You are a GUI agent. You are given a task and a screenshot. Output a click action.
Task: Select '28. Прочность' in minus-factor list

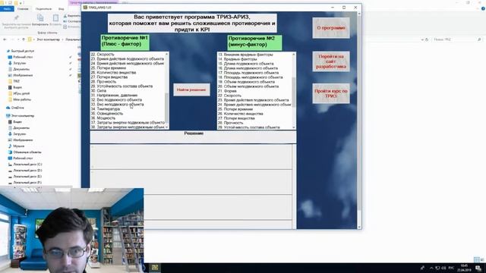231,123
